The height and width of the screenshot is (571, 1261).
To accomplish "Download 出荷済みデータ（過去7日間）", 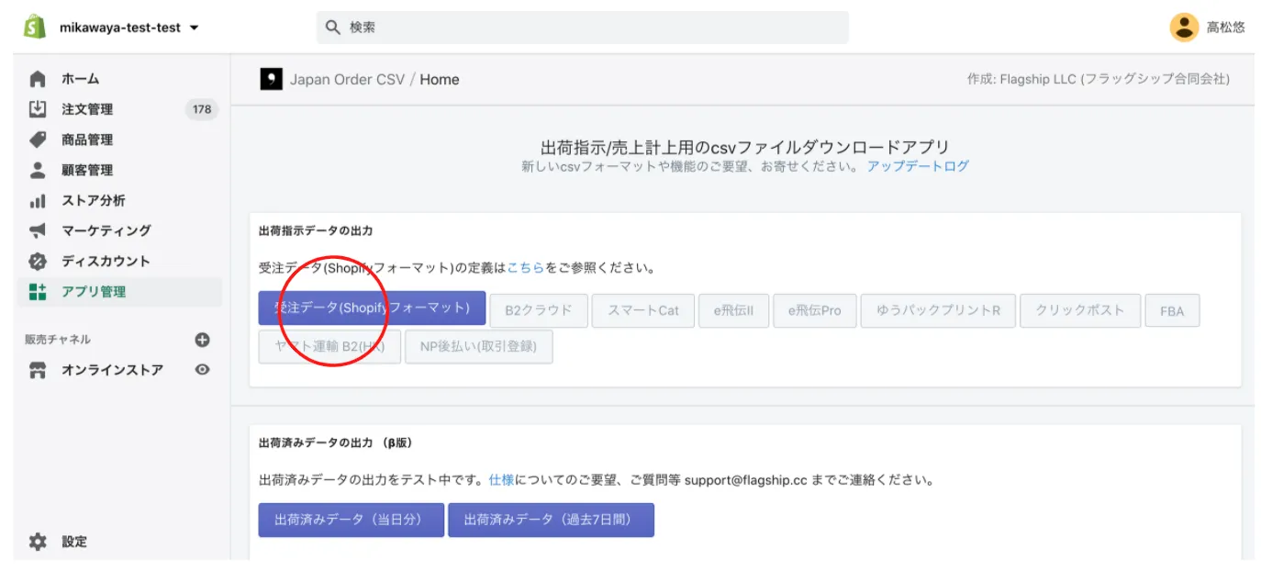I will 551,520.
